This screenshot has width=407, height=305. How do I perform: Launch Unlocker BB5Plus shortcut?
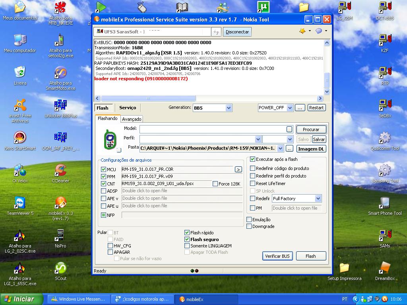pos(60,108)
